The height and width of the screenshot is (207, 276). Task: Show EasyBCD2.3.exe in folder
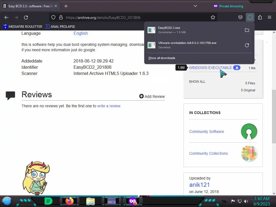(247, 30)
